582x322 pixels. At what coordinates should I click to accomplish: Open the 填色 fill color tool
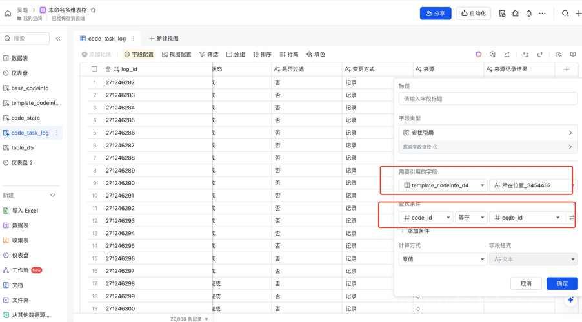pyautogui.click(x=316, y=54)
